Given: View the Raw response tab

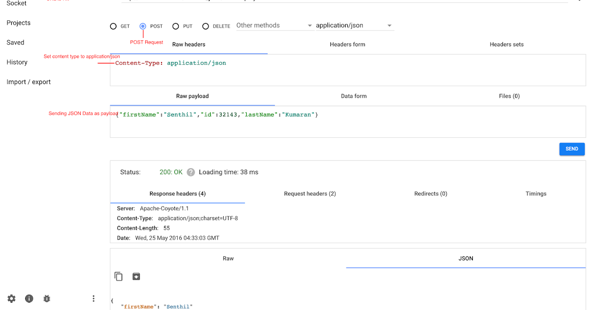Looking at the screenshot, I should (228, 258).
